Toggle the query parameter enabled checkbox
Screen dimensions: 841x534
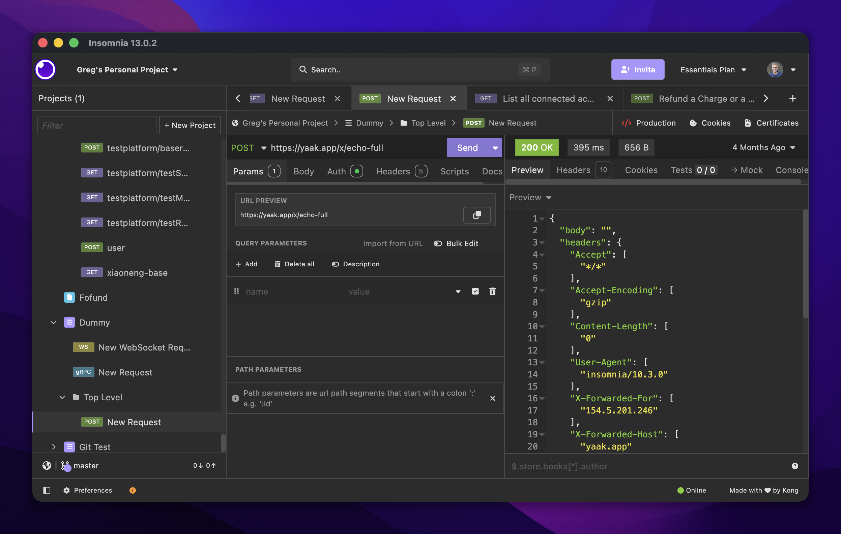tap(475, 291)
